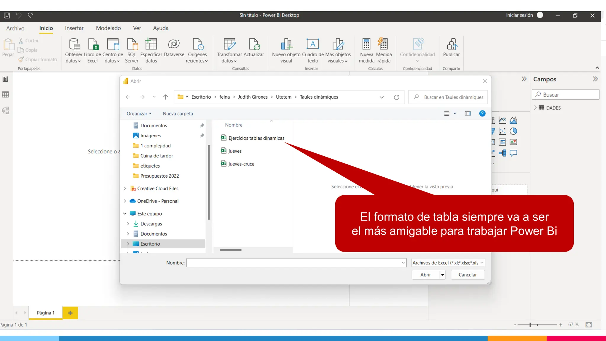Click the Centro de datos icon
The width and height of the screenshot is (606, 341).
113,44
